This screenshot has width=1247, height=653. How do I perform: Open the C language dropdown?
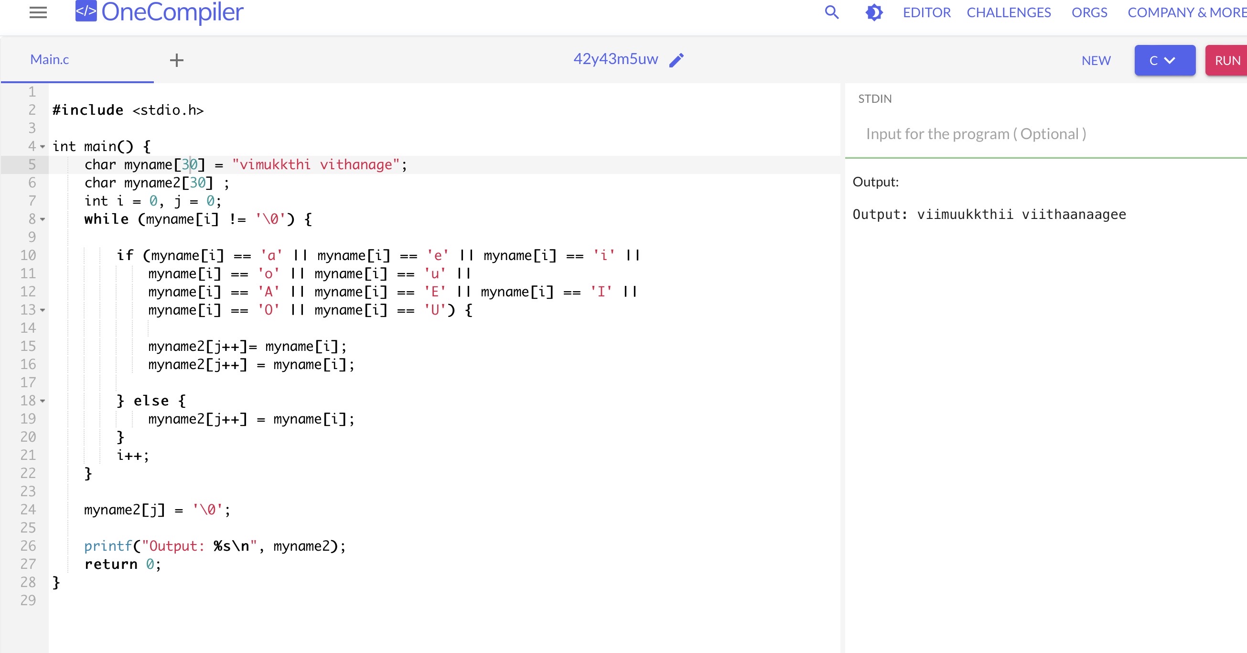1165,60
